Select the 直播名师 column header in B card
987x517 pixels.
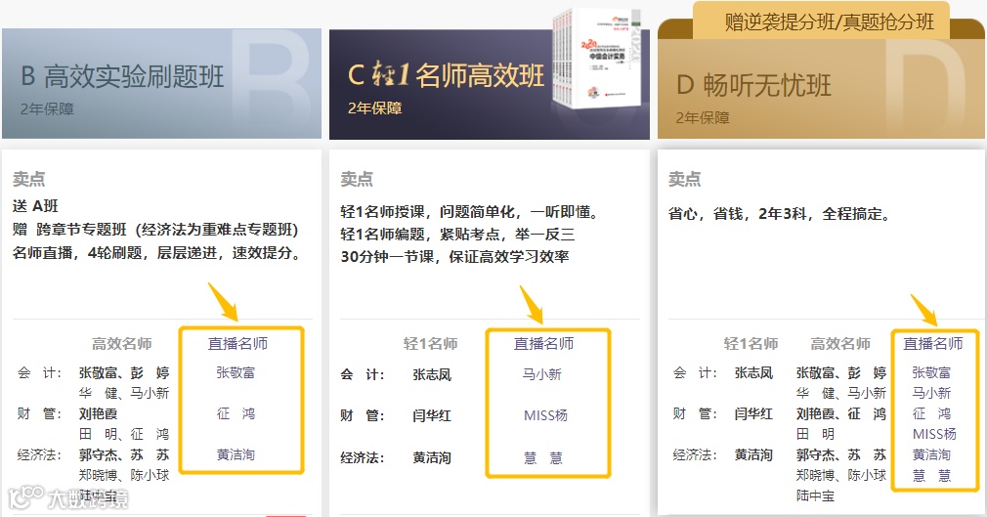tap(237, 344)
